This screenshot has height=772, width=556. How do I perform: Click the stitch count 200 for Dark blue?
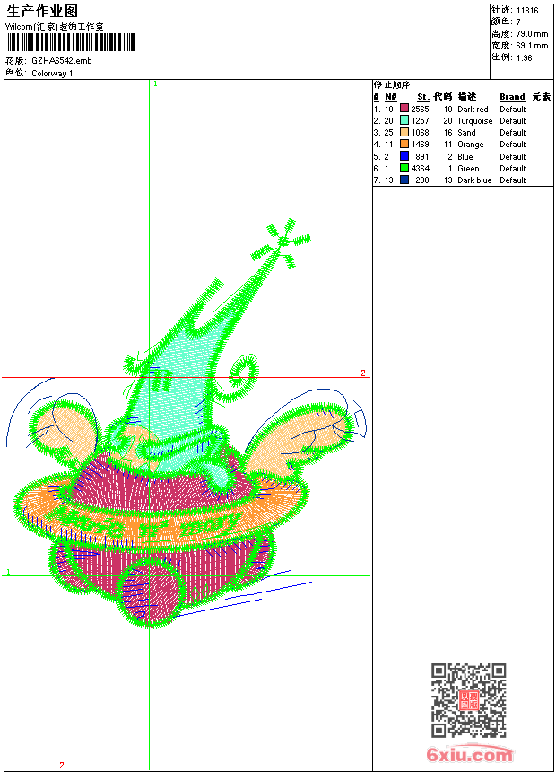pyautogui.click(x=422, y=180)
